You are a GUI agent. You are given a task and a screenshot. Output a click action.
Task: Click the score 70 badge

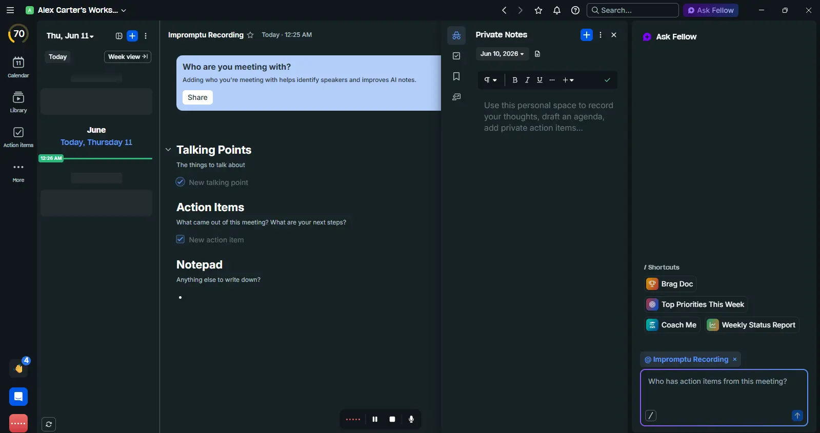18,34
